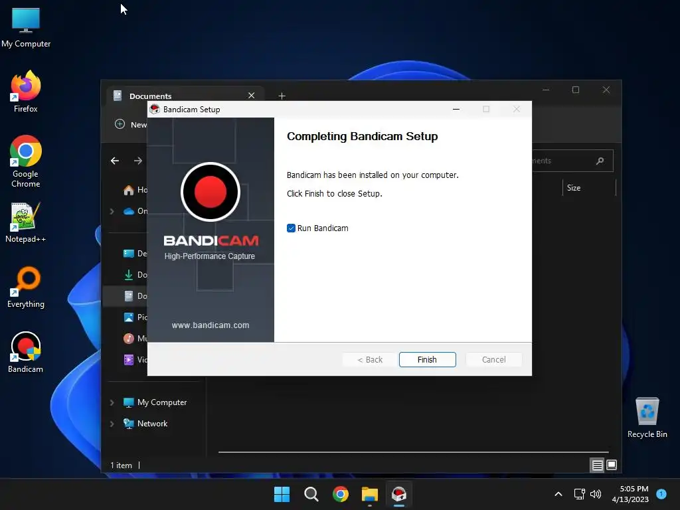Click New button in File Explorer toolbar
The image size is (680, 510).
coord(131,124)
